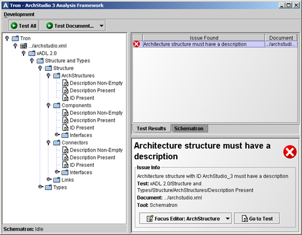Collapse the Structure and Types node
This screenshot has width=302, height=235.
point(32,61)
